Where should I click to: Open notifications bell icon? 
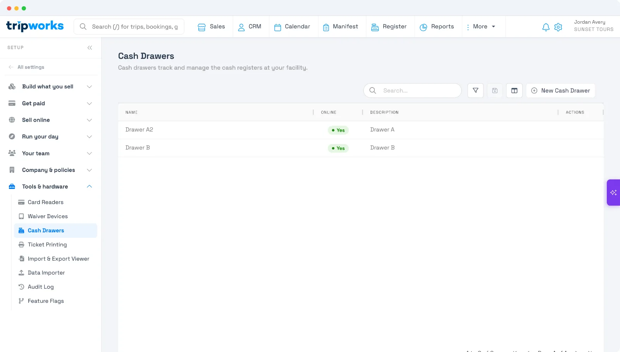point(546,27)
